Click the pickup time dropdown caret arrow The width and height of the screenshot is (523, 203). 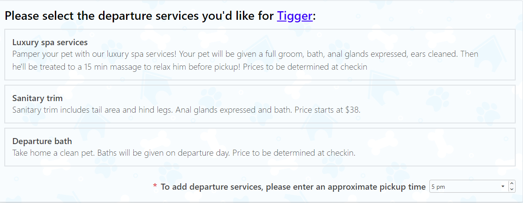click(x=503, y=187)
